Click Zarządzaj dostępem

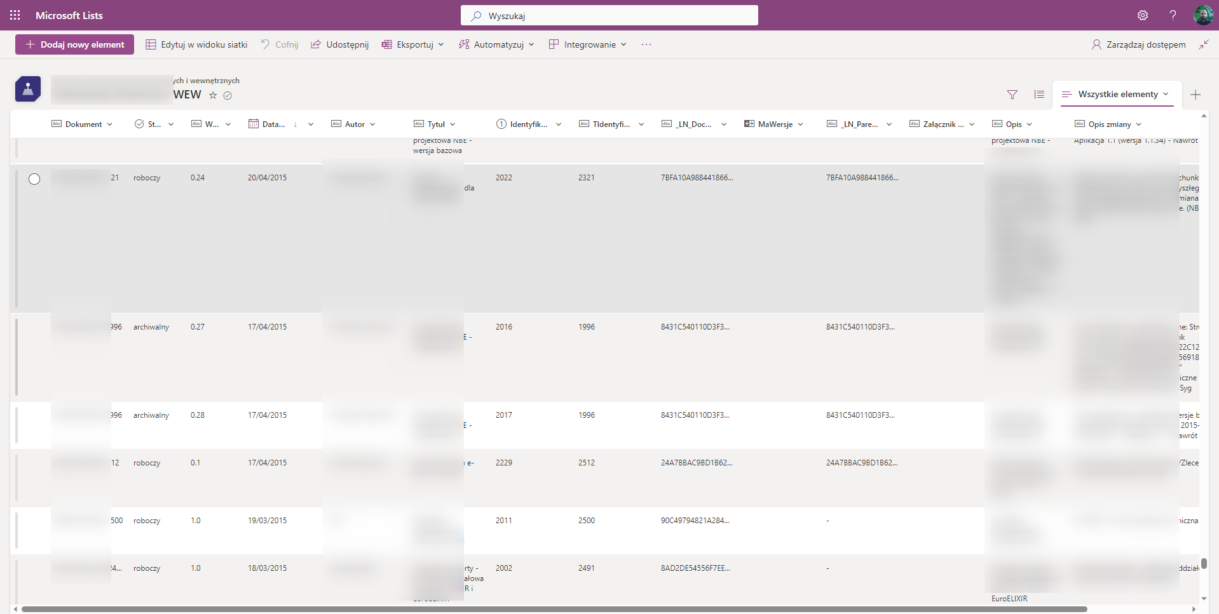tap(1138, 44)
